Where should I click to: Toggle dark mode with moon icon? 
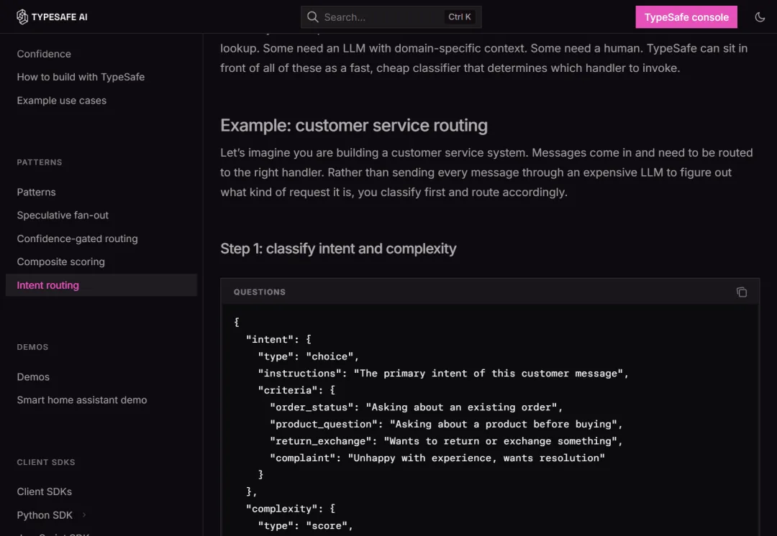tap(760, 17)
